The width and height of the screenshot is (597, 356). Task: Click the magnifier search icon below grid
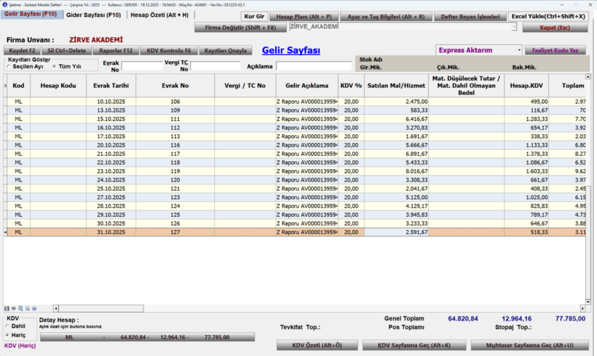click(27, 308)
